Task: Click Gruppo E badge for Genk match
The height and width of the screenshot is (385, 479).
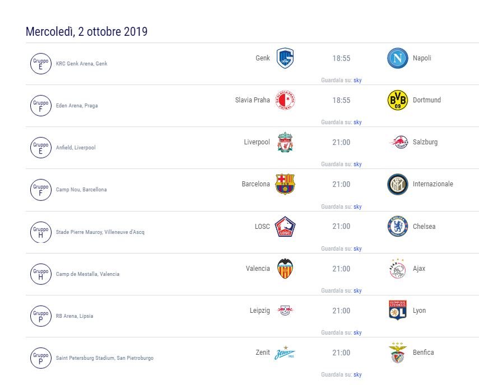Action: (41, 63)
